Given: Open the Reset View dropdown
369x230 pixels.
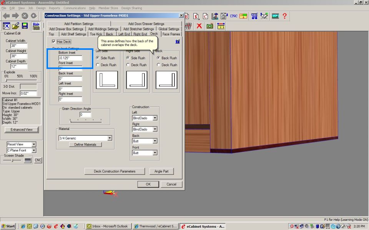Looking at the screenshot, I should click(34, 145).
